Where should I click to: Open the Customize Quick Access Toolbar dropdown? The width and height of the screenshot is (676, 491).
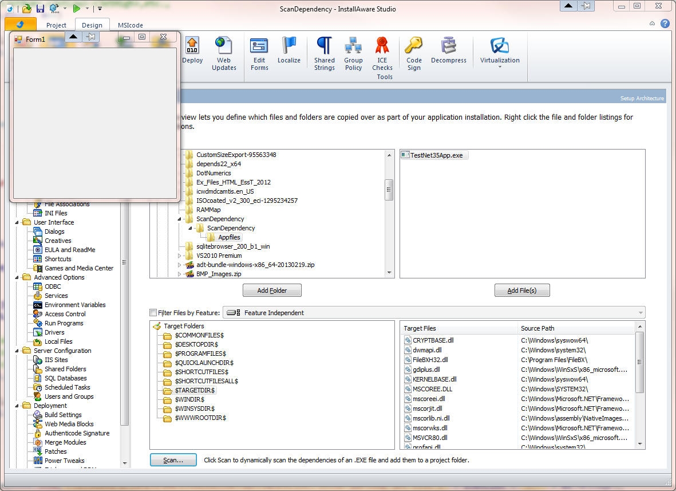[x=100, y=9]
